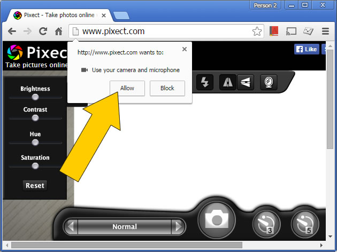Click the vertical flip icon
This screenshot has height=252, width=337.
click(x=246, y=82)
